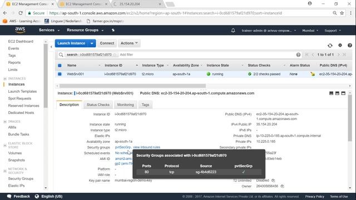Toggle the WebSrv001 row checkbox

60,74
